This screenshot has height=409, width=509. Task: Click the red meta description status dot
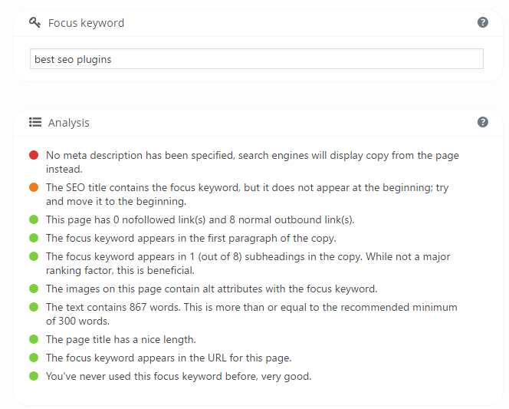pos(34,155)
